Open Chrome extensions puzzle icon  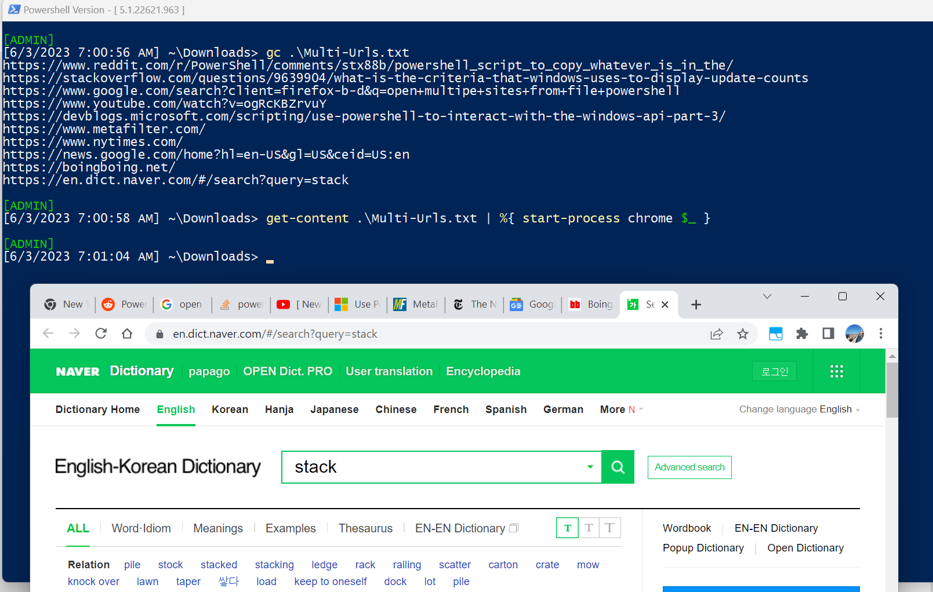coord(802,334)
